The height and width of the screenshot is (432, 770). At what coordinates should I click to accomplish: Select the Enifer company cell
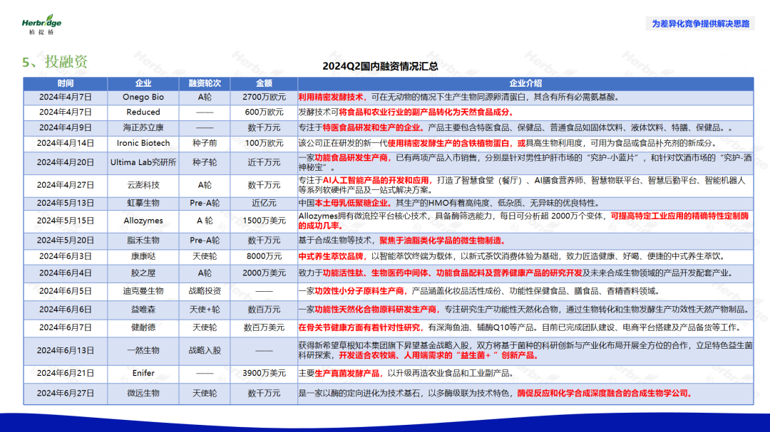pyautogui.click(x=143, y=373)
